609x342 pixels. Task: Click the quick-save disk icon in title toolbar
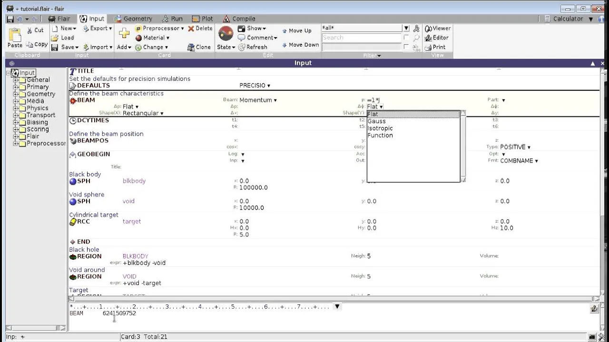click(x=10, y=19)
